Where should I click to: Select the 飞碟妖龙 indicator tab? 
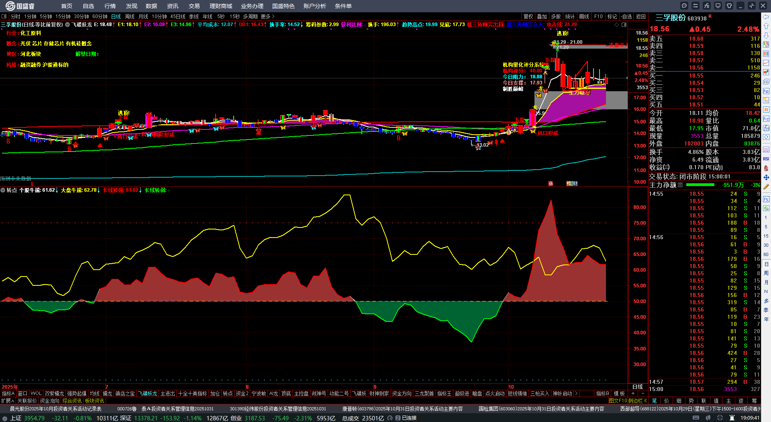[x=148, y=393]
